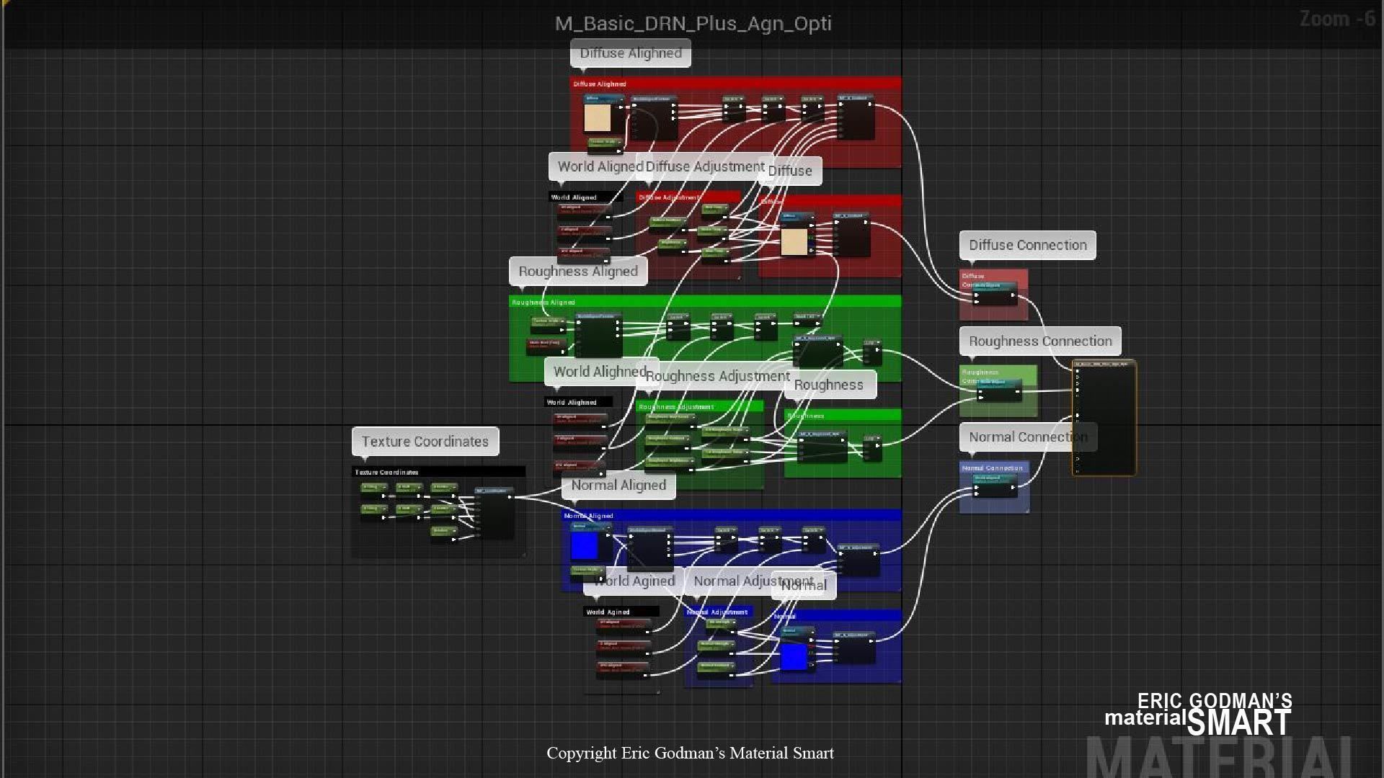1384x778 pixels.
Task: Click the node inside the Diffuse Connection comment
Action: click(995, 295)
